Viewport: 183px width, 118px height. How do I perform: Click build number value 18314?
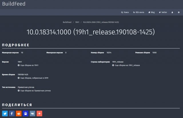pos(109,53)
